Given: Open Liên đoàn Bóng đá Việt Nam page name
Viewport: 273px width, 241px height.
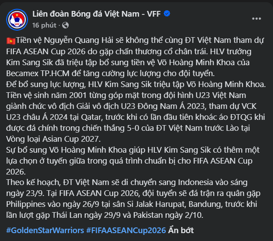Looking at the screenshot, I should point(96,14).
